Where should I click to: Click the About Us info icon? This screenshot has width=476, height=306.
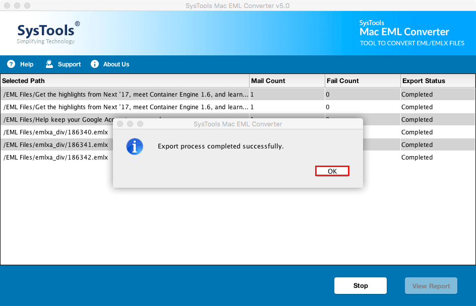click(95, 64)
